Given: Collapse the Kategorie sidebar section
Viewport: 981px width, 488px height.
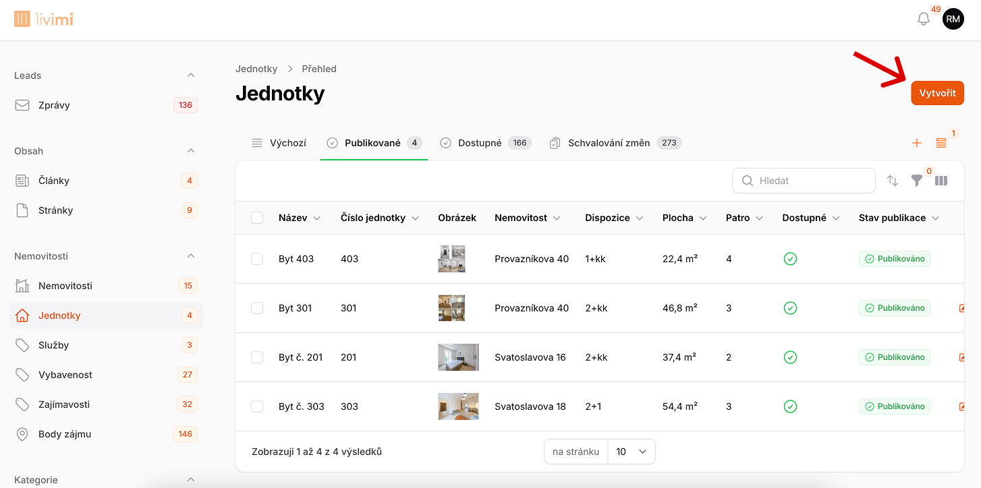Looking at the screenshot, I should (191, 479).
